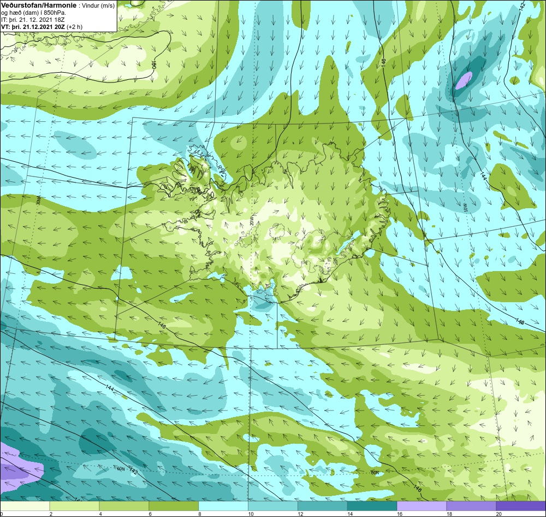Select the 8–10 m/s light cyan legend box
Screen dimensions: 546x517
223,506
